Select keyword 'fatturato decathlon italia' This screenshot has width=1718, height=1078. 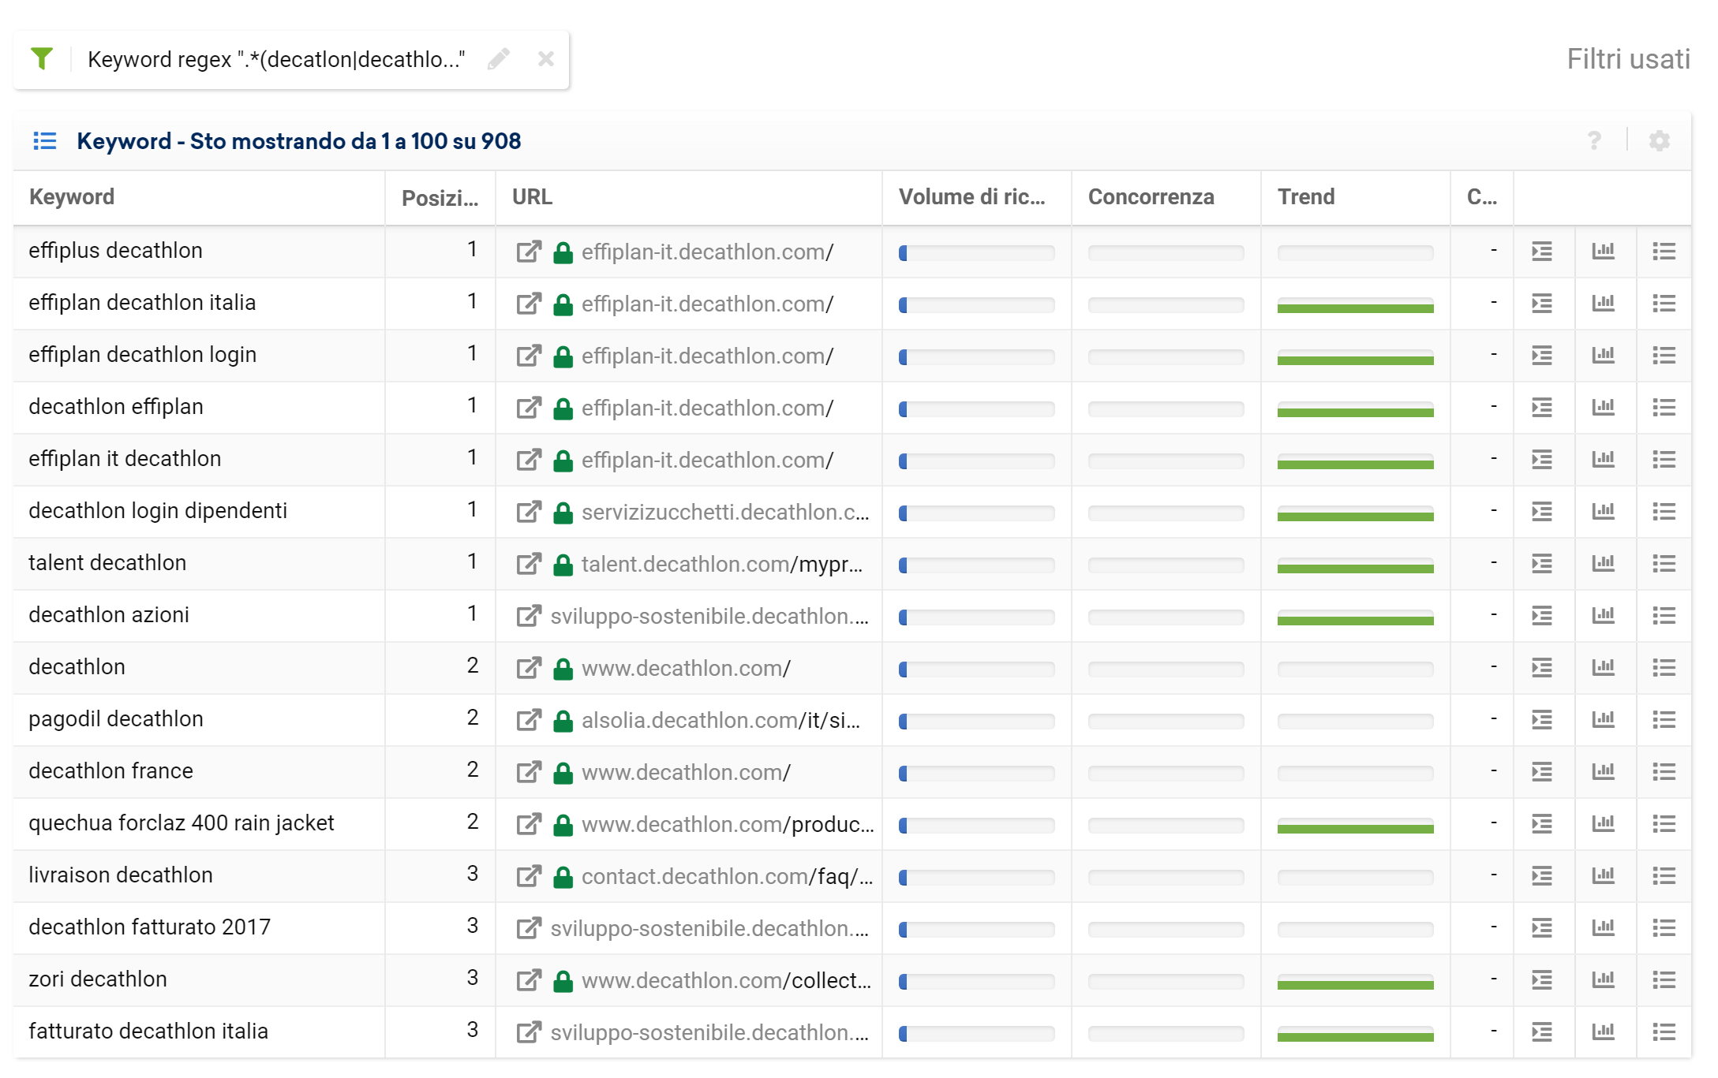click(x=148, y=1031)
